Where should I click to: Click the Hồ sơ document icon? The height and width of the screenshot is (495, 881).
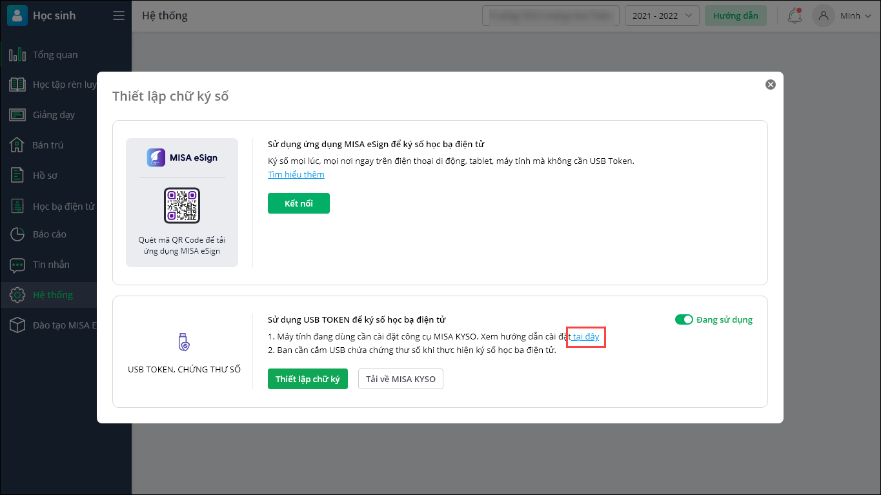click(x=17, y=175)
